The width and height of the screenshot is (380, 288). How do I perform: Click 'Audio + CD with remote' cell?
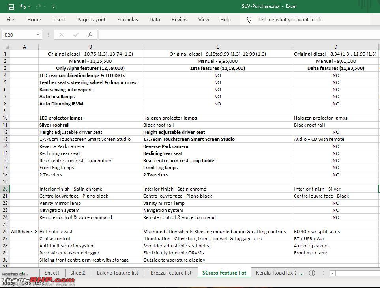(x=336, y=139)
